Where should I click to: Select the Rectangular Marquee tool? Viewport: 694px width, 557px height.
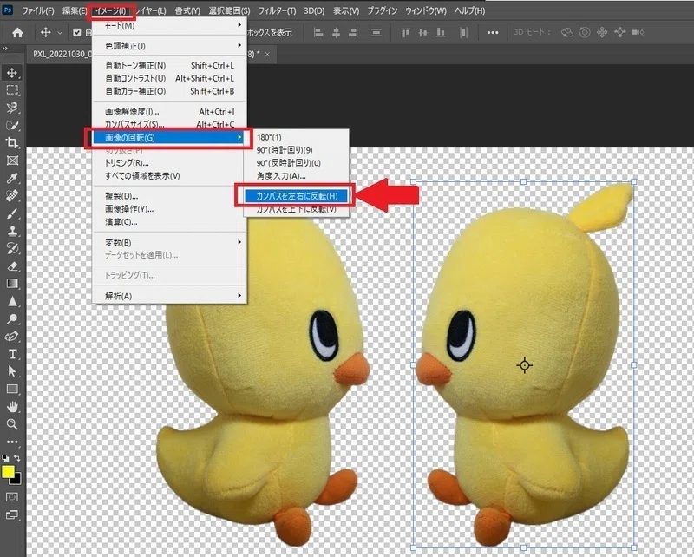pyautogui.click(x=12, y=90)
